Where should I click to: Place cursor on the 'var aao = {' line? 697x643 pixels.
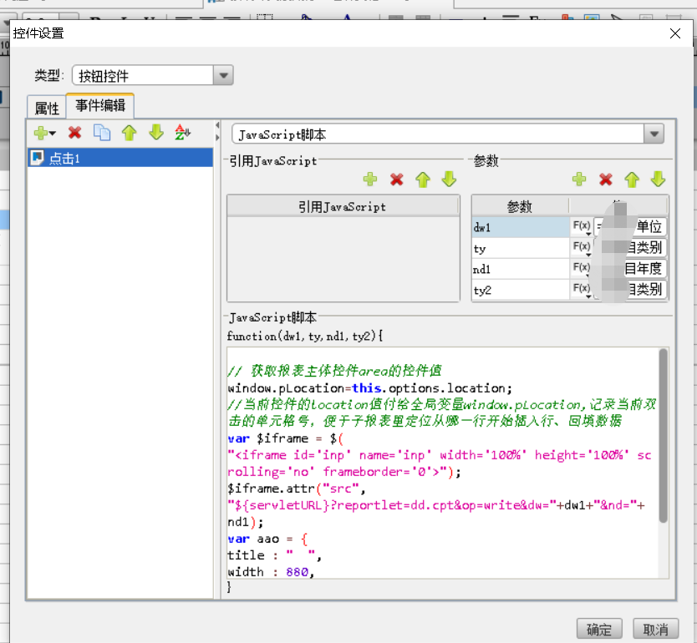coord(267,539)
